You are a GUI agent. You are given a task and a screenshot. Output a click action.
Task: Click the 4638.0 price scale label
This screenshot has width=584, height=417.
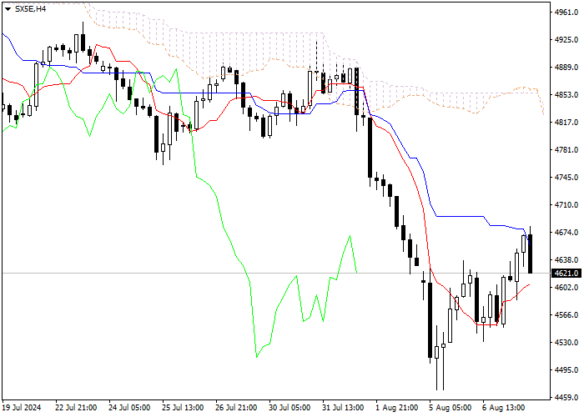pyautogui.click(x=566, y=260)
